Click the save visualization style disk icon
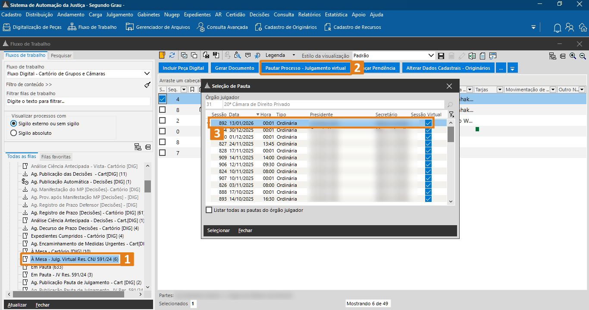Screen dimensions: 589x310 (441, 56)
